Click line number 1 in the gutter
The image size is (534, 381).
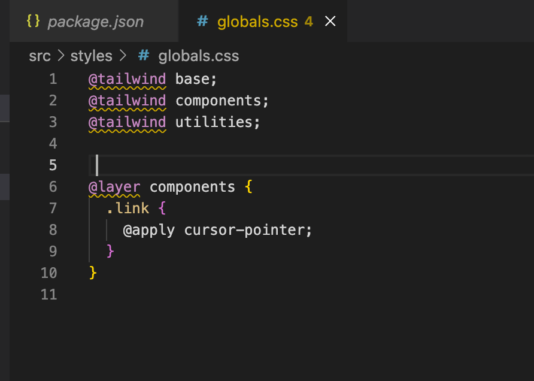[x=53, y=79]
